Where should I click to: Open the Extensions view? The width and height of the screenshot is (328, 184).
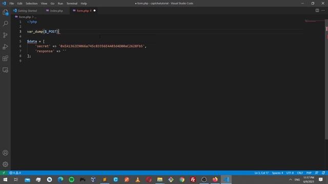click(x=6, y=58)
